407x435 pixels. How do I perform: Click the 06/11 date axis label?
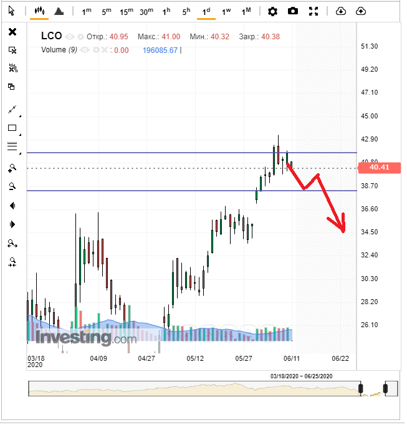(x=292, y=358)
